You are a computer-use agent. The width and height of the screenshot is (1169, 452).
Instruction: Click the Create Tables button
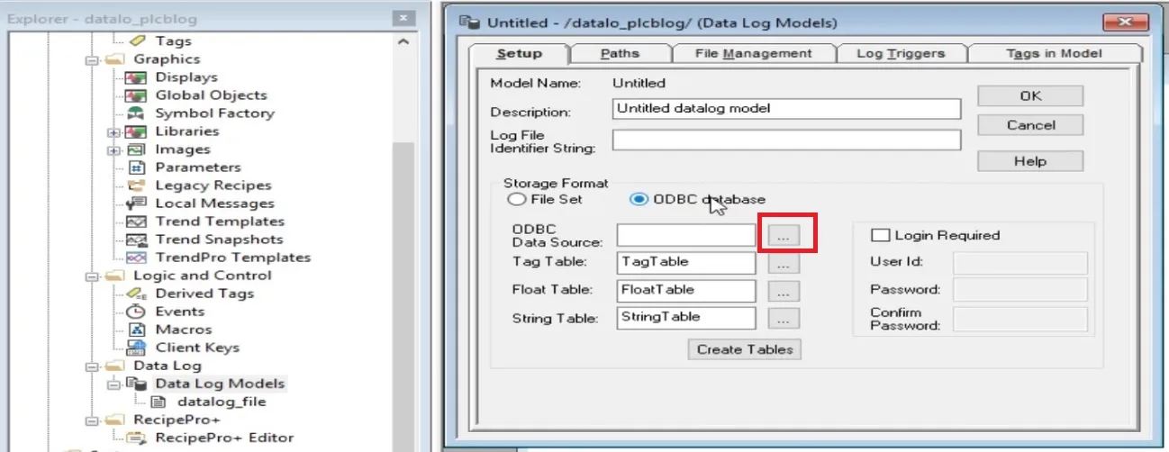tap(745, 349)
